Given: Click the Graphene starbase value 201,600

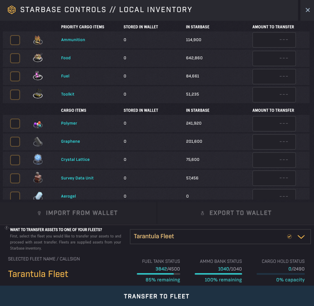Looking at the screenshot, I should pyautogui.click(x=194, y=141).
